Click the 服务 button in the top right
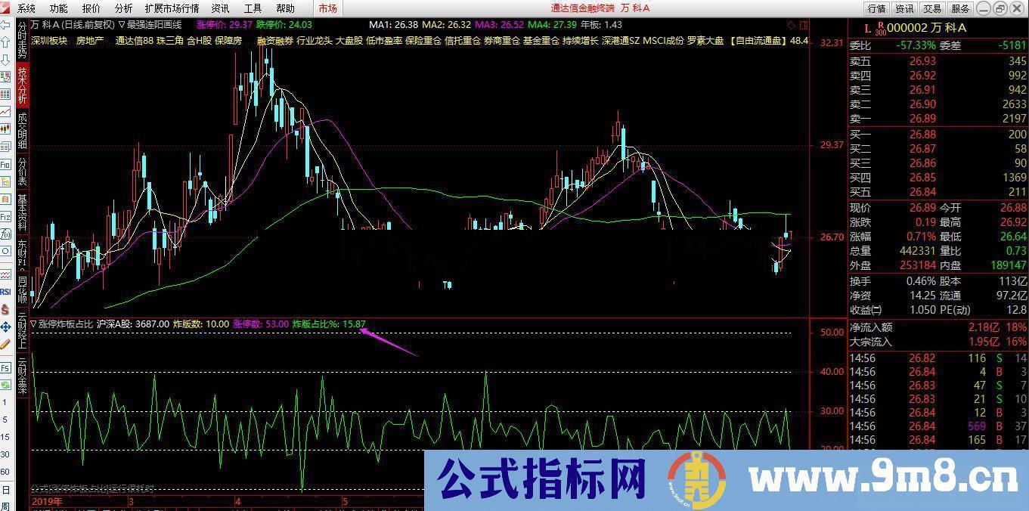This screenshot has height=511, width=1029. tap(961, 9)
